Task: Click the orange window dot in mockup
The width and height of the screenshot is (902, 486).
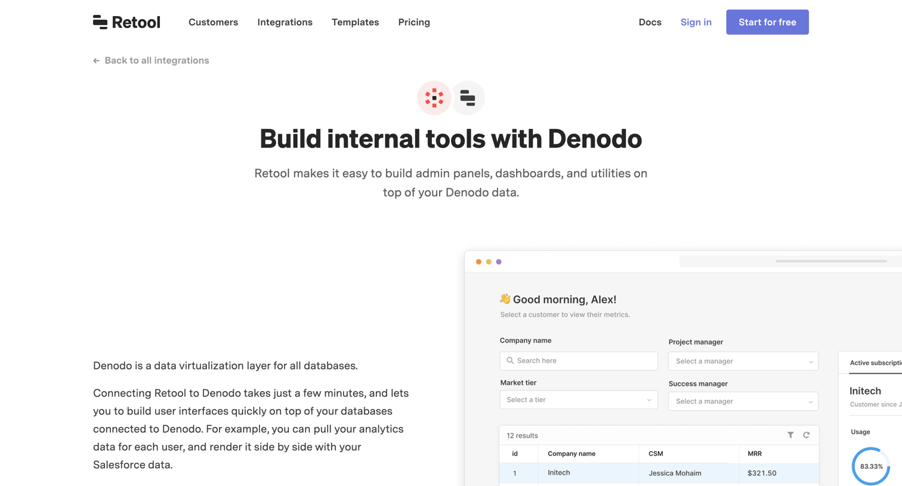Action: pos(478,262)
